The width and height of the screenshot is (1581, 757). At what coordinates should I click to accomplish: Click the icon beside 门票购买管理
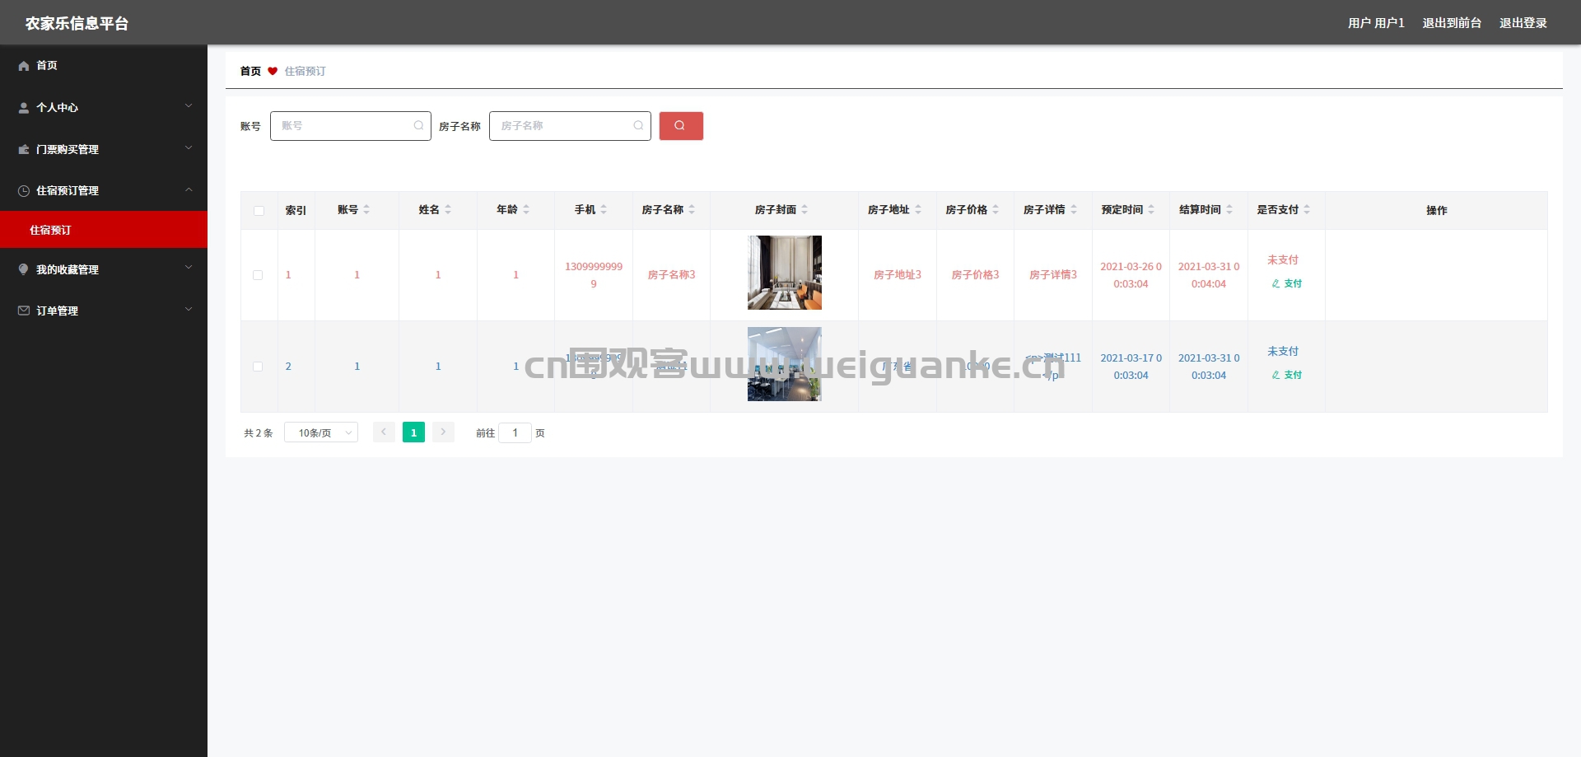[24, 150]
